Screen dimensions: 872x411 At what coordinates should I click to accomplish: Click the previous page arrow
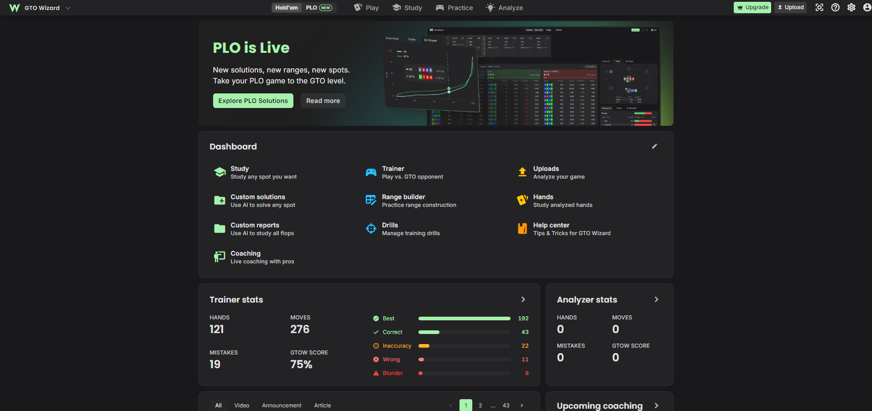point(451,406)
